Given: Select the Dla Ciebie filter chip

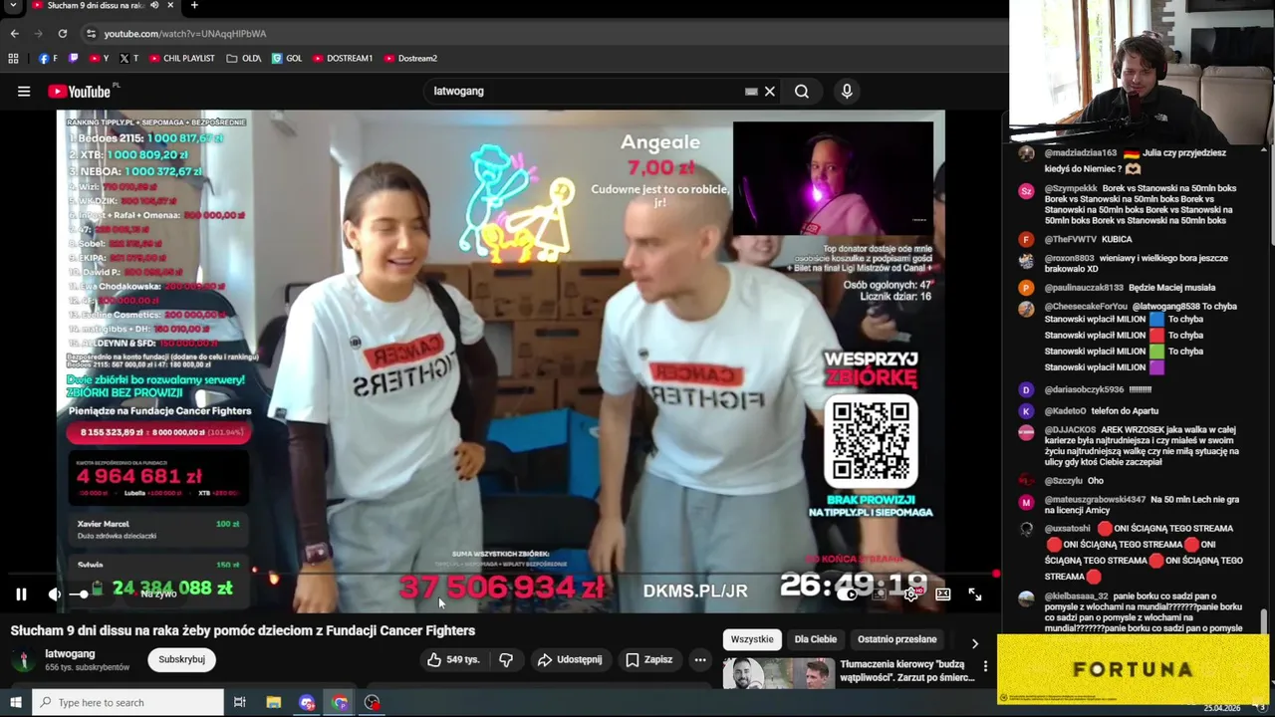Looking at the screenshot, I should (x=816, y=639).
